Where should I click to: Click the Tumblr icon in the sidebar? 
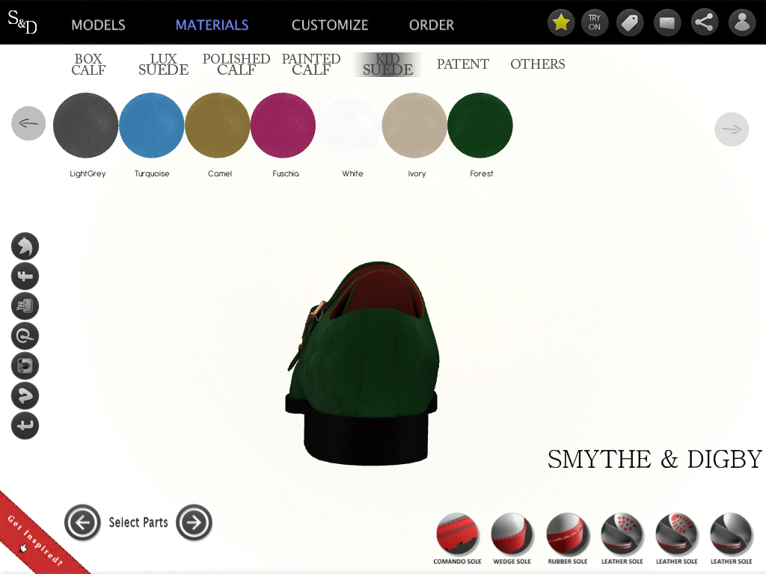pyautogui.click(x=25, y=425)
